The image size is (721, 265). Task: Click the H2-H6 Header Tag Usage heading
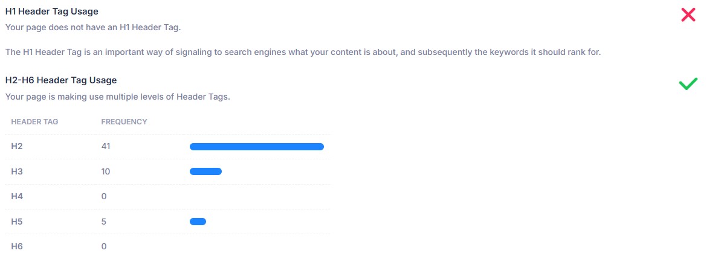point(60,80)
